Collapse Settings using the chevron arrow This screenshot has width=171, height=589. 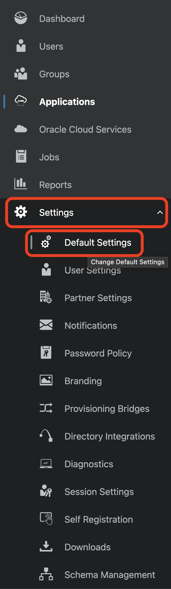coord(160,213)
